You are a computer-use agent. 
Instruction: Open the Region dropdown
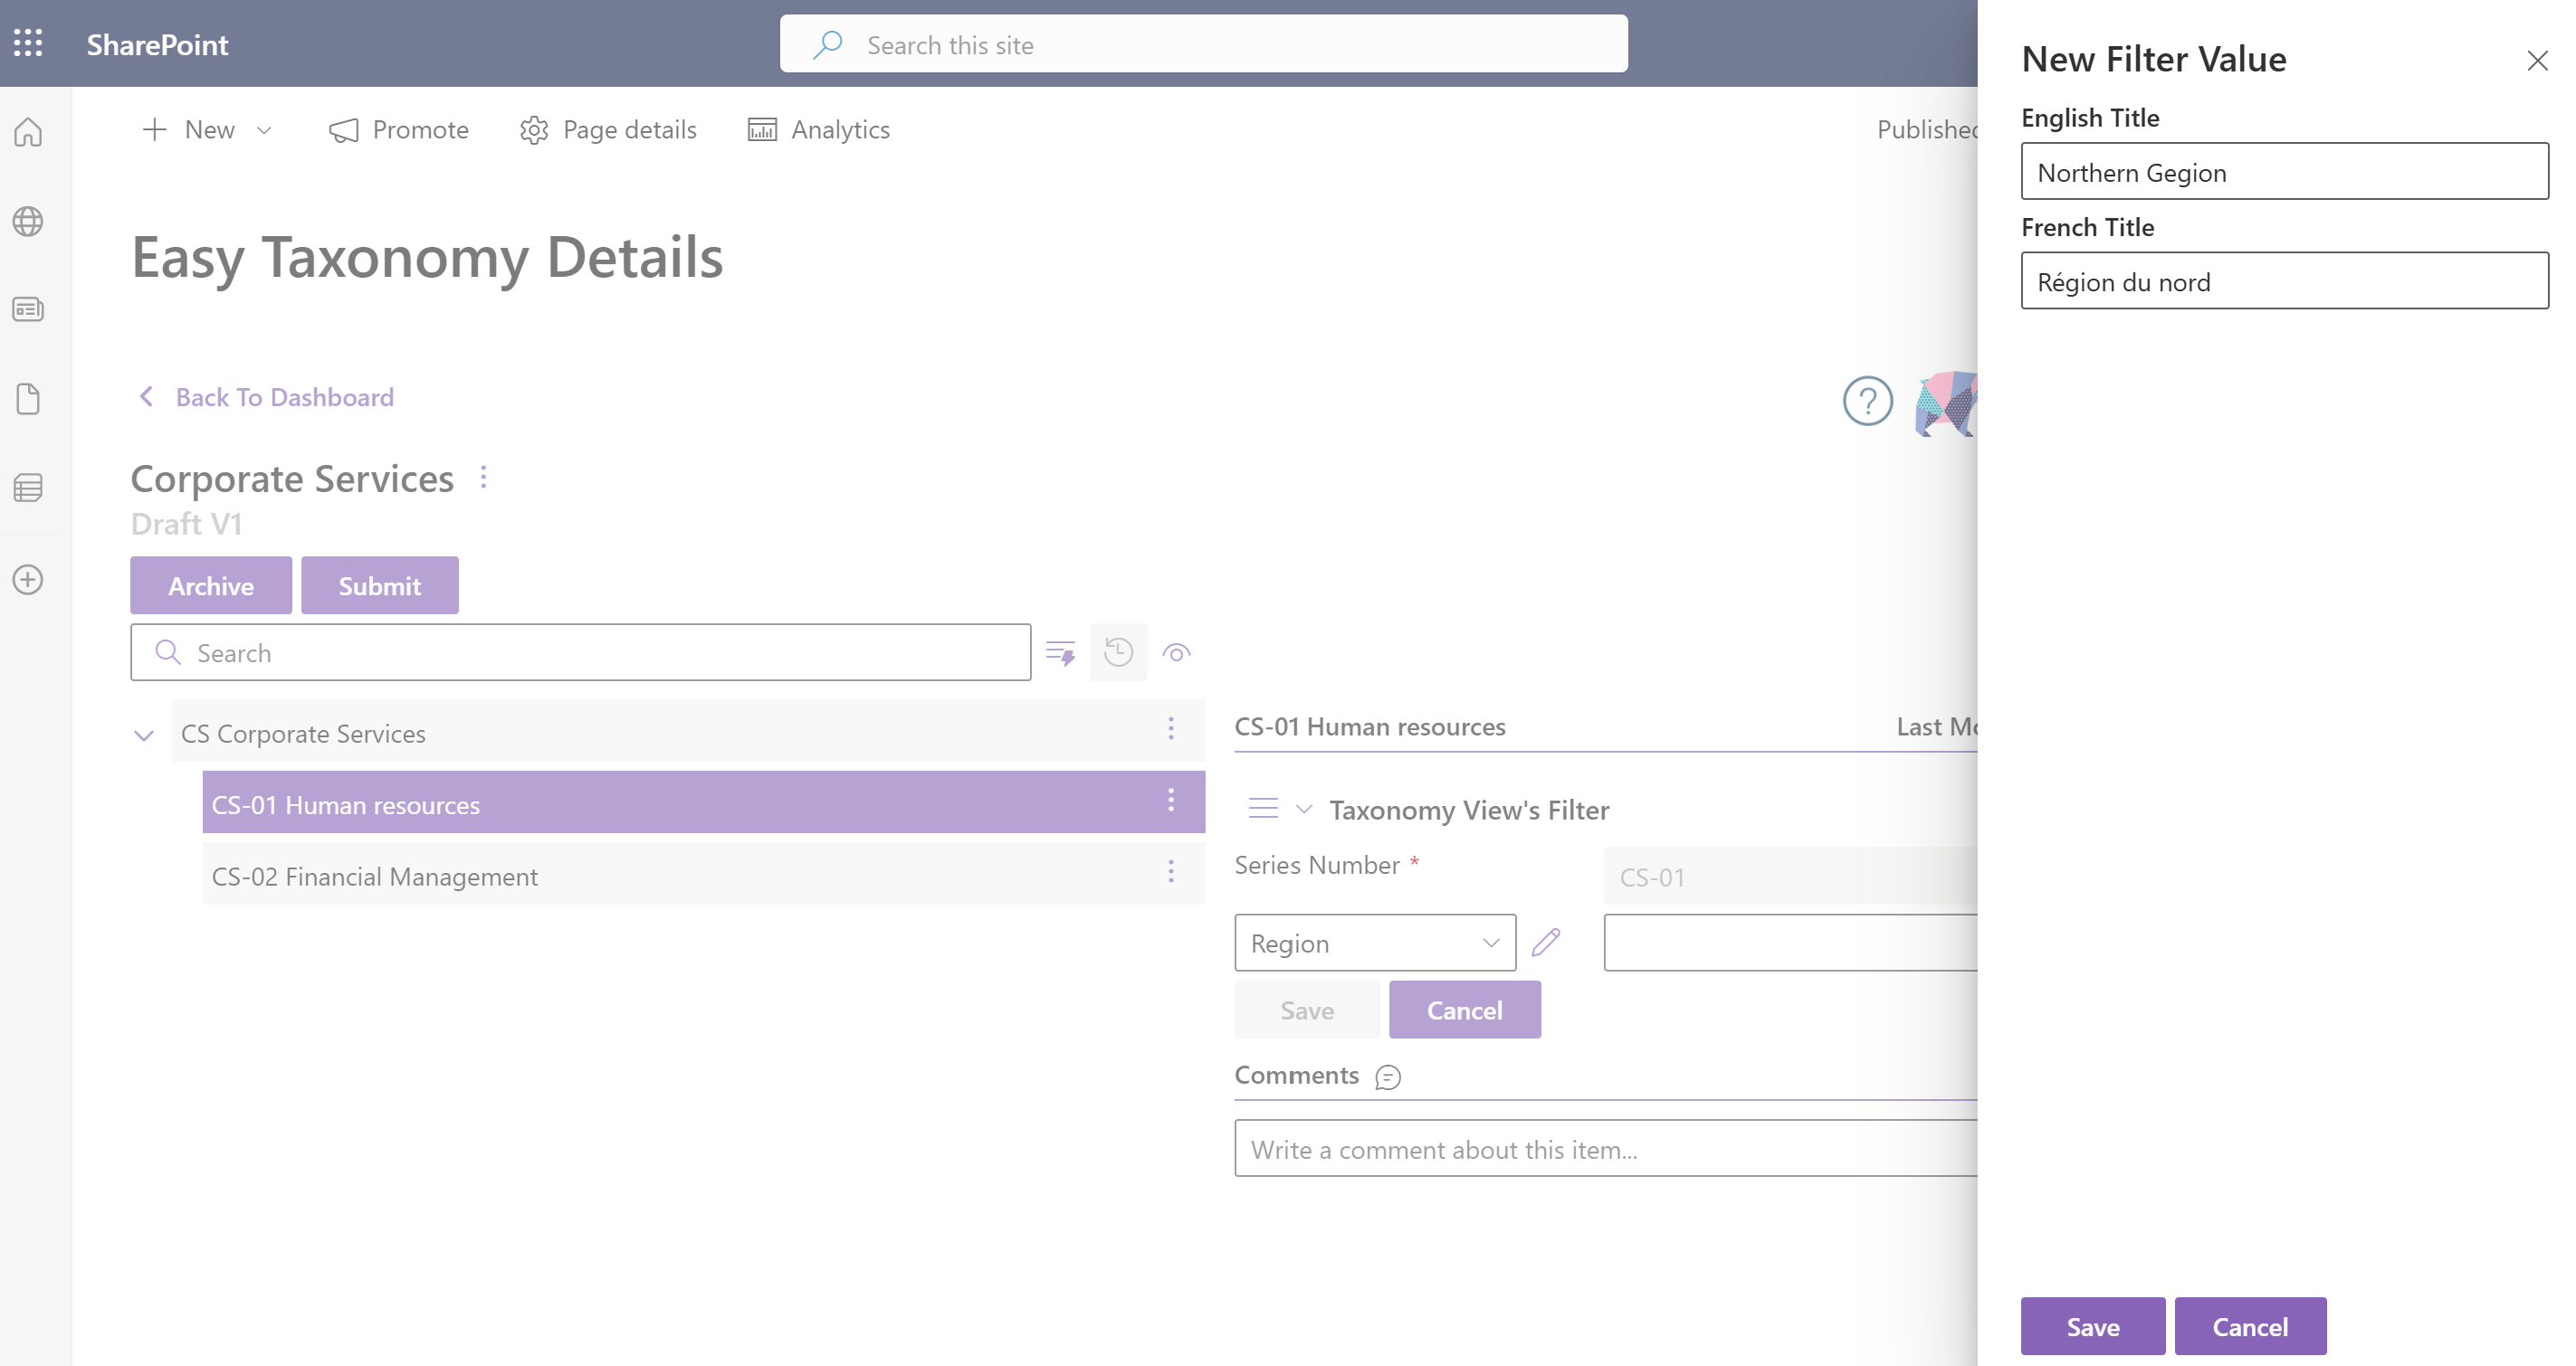[1374, 944]
